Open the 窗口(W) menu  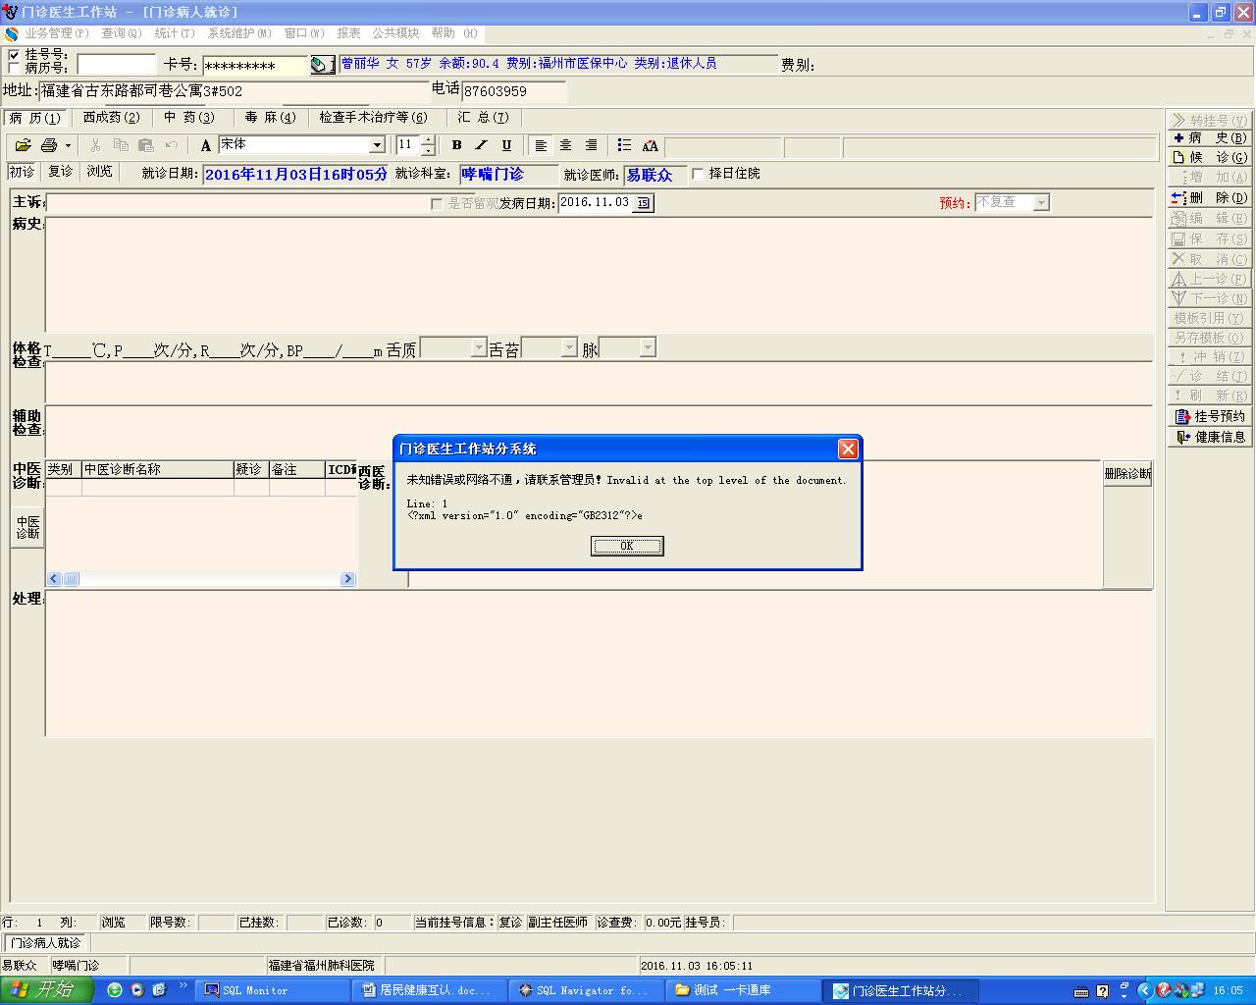click(x=304, y=33)
